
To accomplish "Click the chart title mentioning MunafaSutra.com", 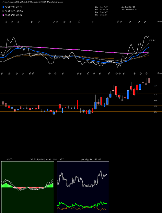I will pyautogui.click(x=33, y=2).
